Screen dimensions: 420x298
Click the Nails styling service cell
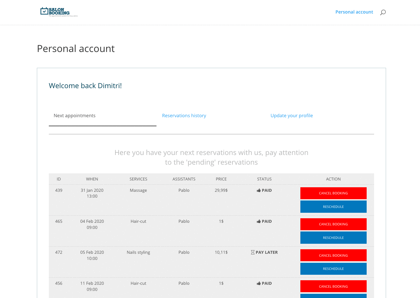(138, 252)
